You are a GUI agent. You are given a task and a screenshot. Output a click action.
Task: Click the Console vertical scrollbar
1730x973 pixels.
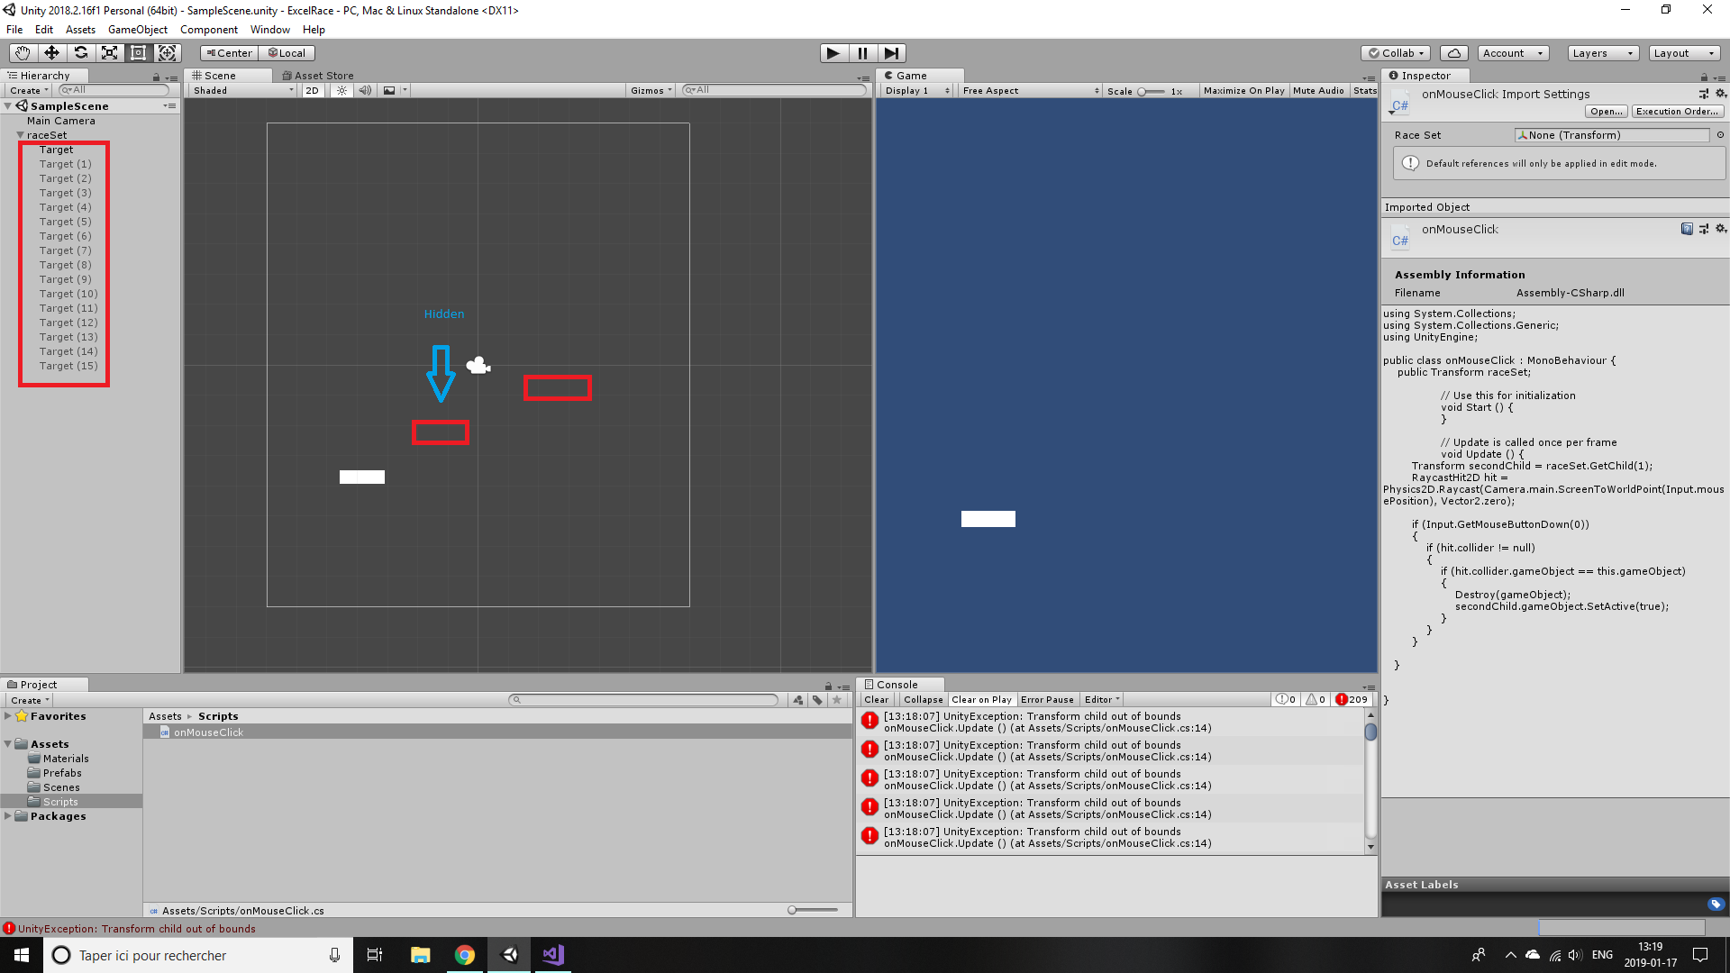1370,781
